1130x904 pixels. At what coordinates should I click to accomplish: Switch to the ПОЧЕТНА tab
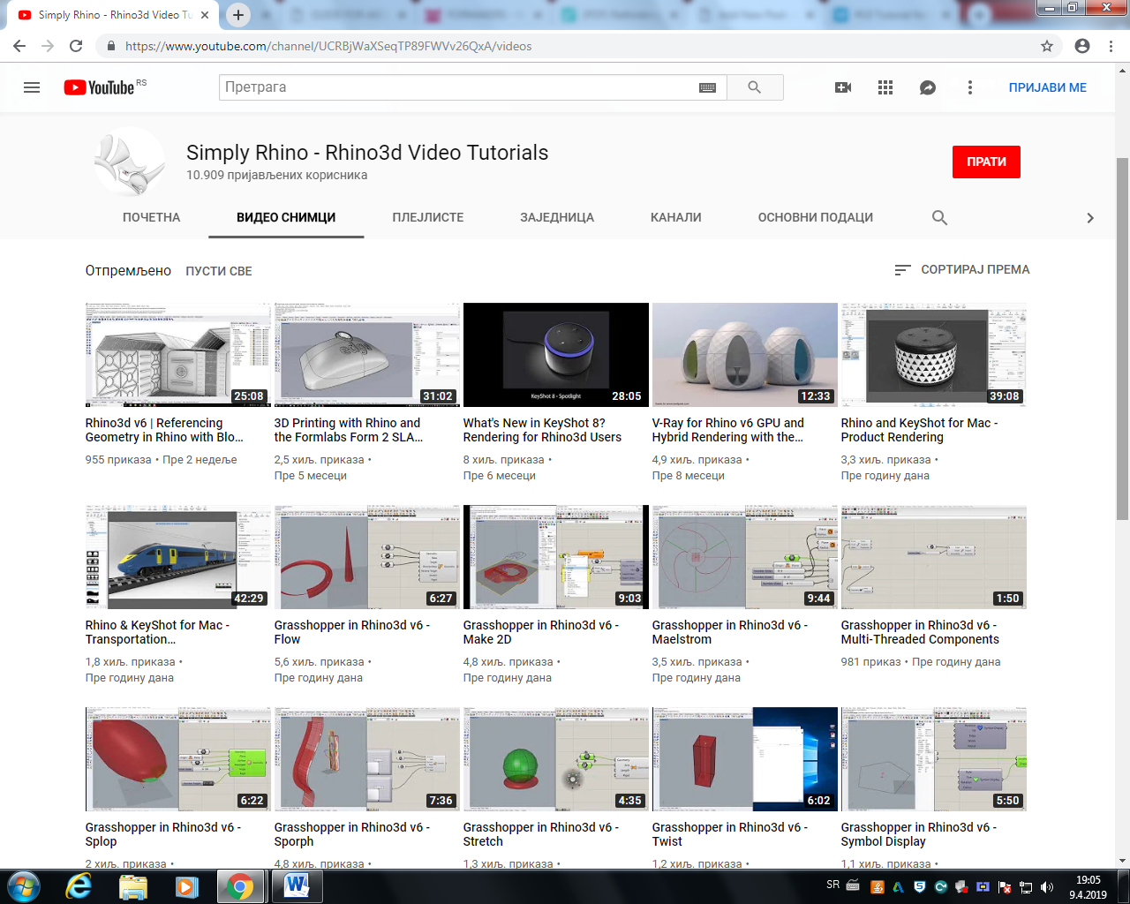(151, 217)
